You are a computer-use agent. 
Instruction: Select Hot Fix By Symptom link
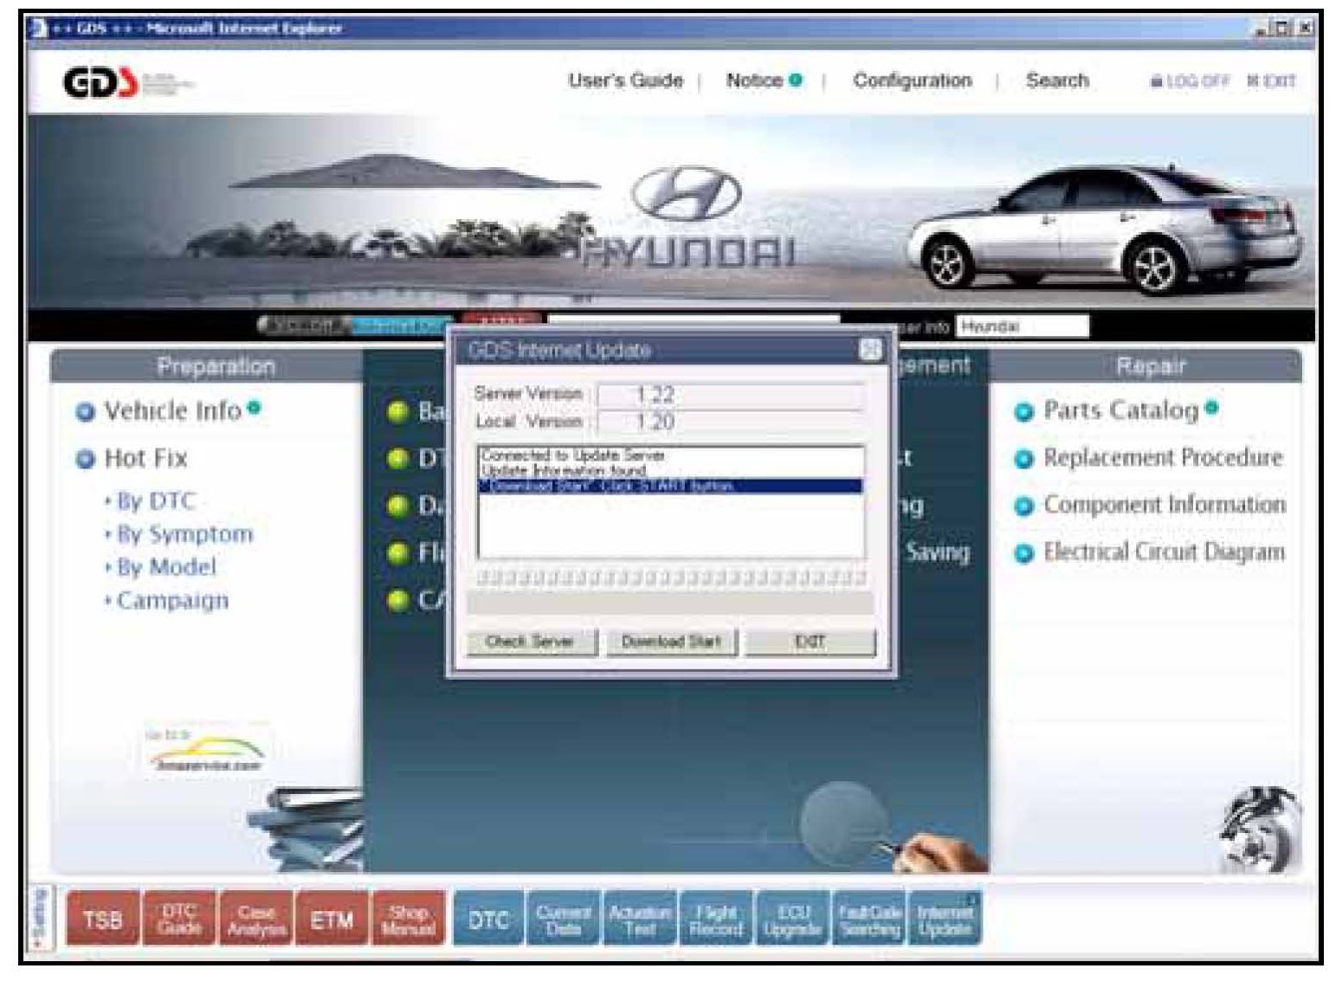pyautogui.click(x=184, y=534)
